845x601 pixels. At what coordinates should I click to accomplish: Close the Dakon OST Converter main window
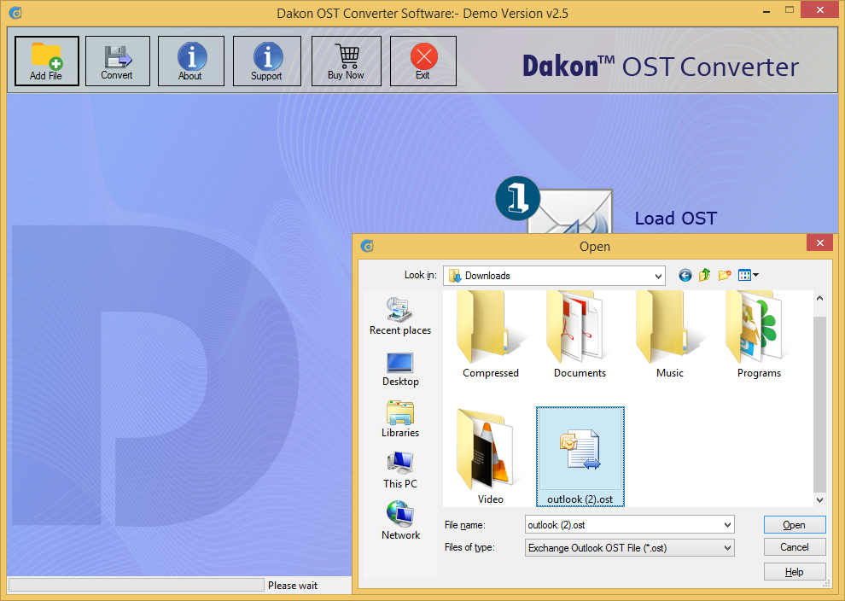point(820,9)
